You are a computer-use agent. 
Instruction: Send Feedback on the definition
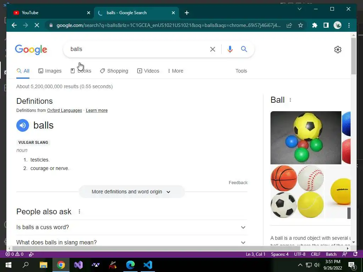(238, 183)
